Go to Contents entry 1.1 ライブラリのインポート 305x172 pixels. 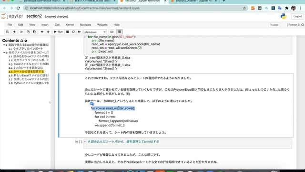tap(26, 49)
